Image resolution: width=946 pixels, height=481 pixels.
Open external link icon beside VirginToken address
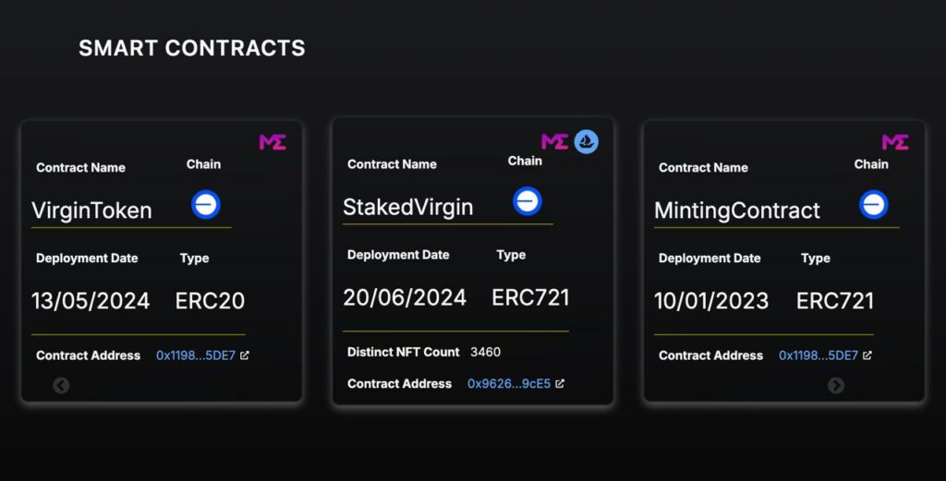[244, 355]
